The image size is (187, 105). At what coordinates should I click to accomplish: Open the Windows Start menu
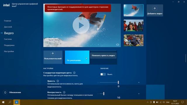(3, 102)
